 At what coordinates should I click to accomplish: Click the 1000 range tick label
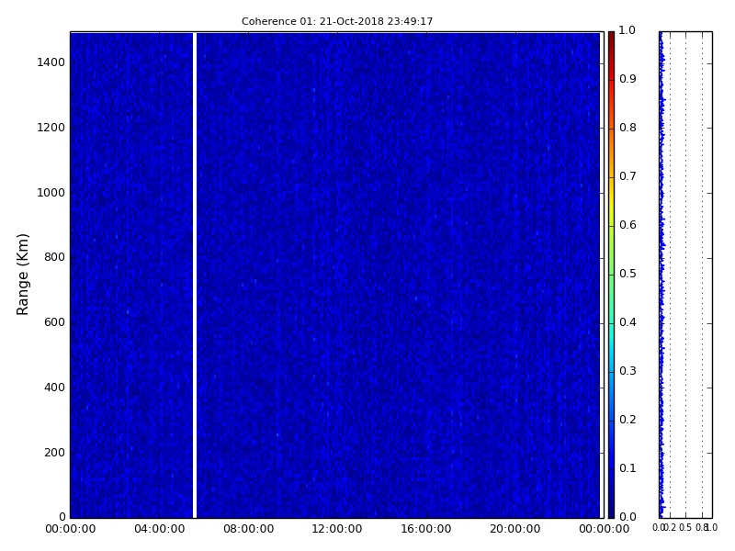[x=51, y=193]
